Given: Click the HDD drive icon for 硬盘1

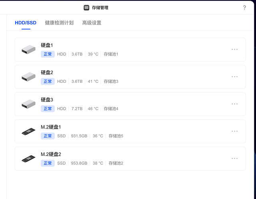Looking at the screenshot, I should pyautogui.click(x=29, y=49).
